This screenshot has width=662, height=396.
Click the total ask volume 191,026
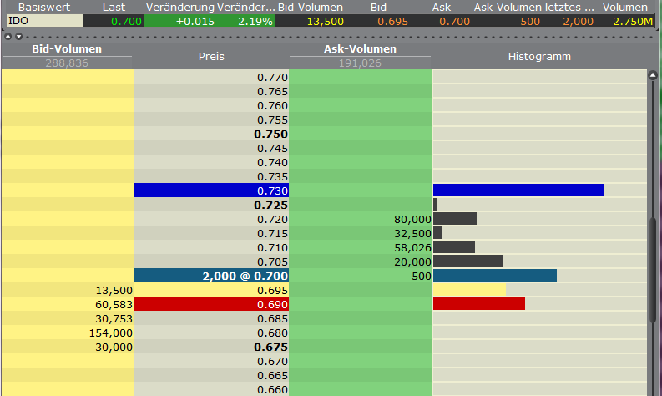[x=360, y=63]
